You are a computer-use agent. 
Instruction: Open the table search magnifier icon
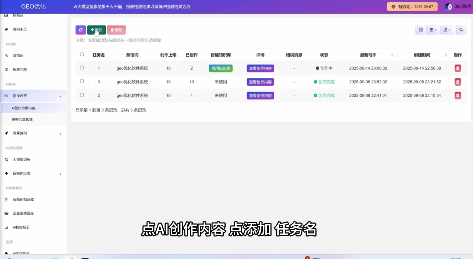pyautogui.click(x=461, y=30)
